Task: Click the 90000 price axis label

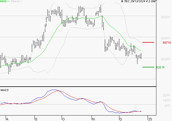Action: [x=165, y=38]
